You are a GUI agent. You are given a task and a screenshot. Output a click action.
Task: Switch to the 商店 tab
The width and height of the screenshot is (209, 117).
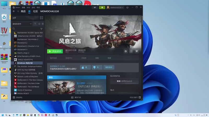click(23, 11)
